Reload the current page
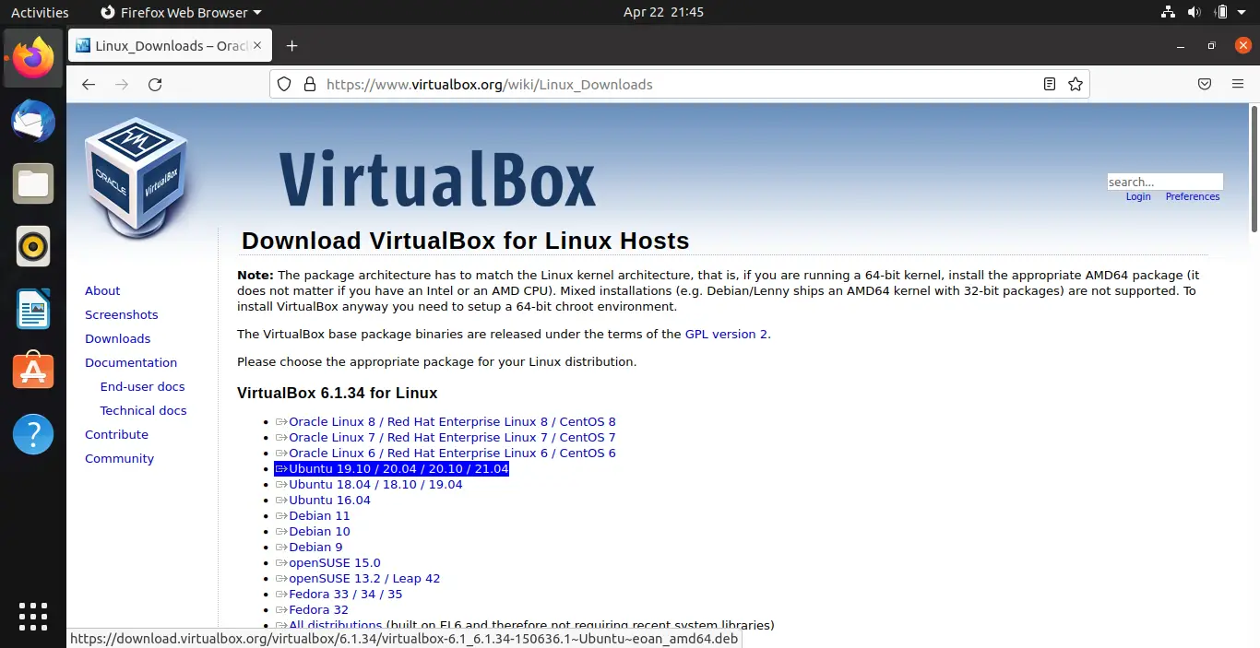The image size is (1260, 648). (x=155, y=84)
